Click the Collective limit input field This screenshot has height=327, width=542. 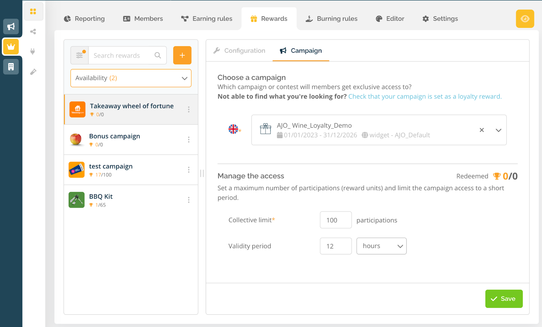pos(336,220)
